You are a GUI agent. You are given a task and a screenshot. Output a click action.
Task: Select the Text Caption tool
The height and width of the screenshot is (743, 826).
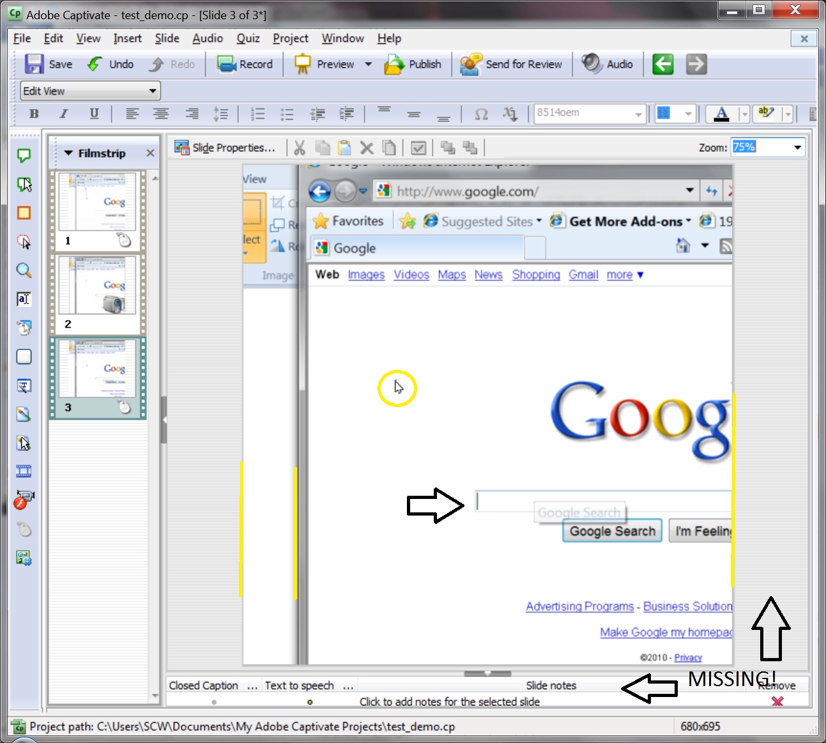click(x=24, y=155)
